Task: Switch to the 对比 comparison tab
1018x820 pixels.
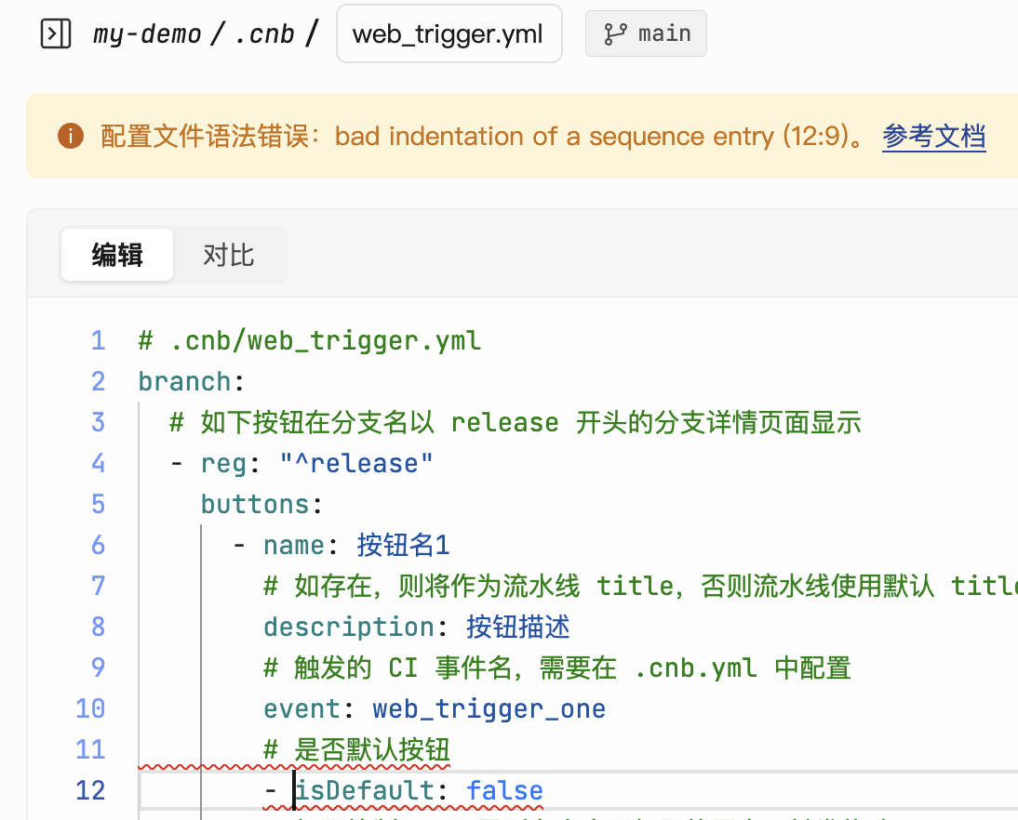Action: click(x=228, y=254)
